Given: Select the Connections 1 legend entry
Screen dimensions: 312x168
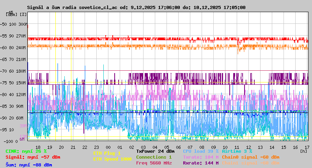Looking at the screenshot, I should [154, 157].
